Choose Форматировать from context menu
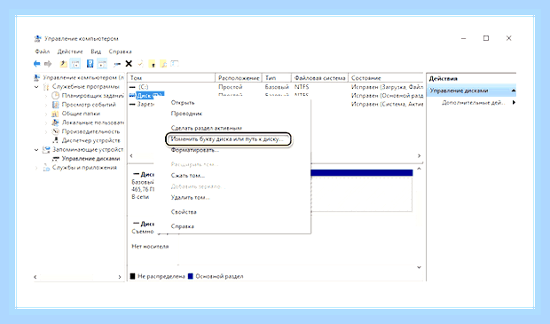 point(195,150)
